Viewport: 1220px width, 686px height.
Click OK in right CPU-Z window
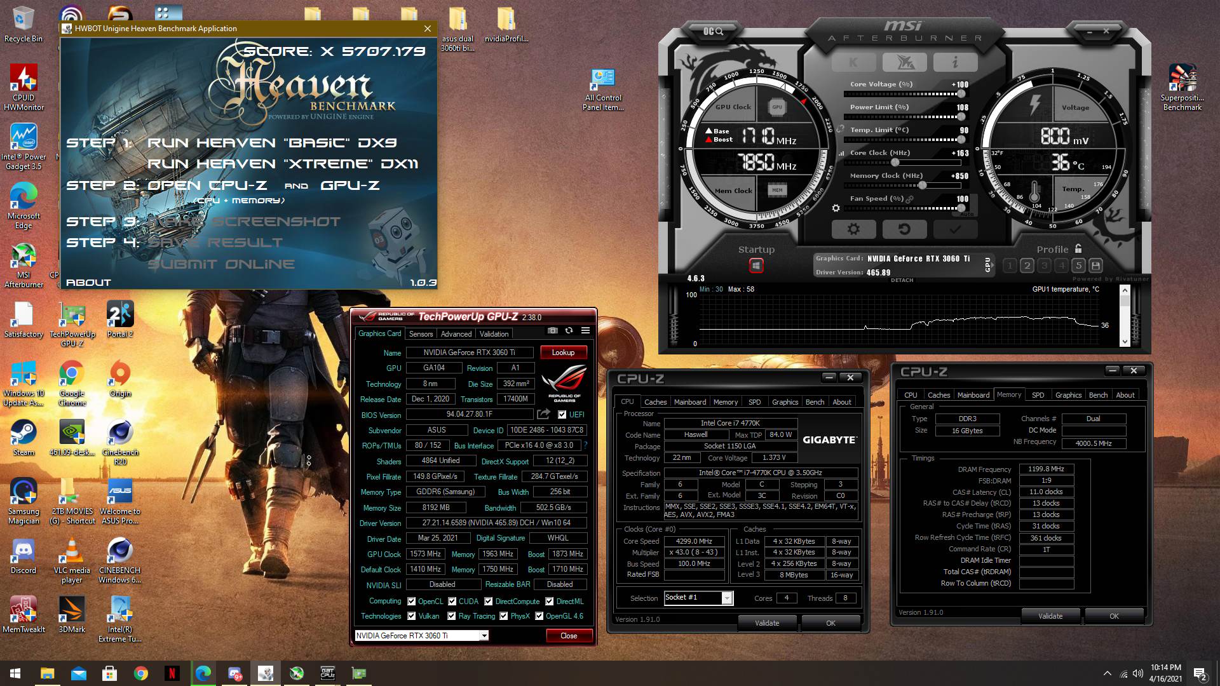1114,616
